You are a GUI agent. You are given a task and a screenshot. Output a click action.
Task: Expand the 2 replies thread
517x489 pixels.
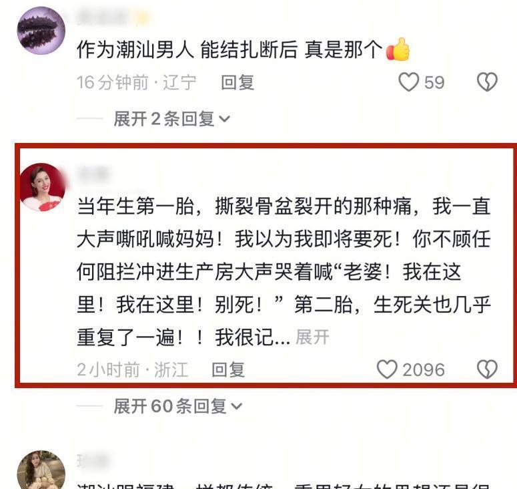click(x=171, y=118)
